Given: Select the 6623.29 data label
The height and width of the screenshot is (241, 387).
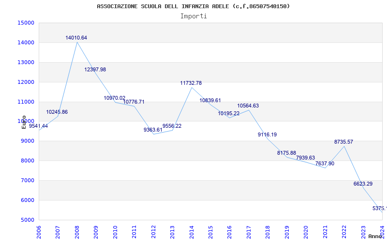Looking at the screenshot, I should [363, 184].
